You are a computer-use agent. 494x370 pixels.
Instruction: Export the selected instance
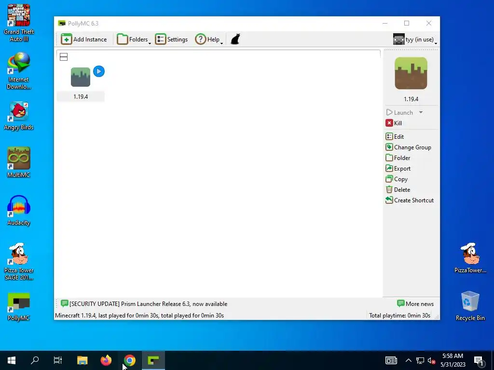398,169
